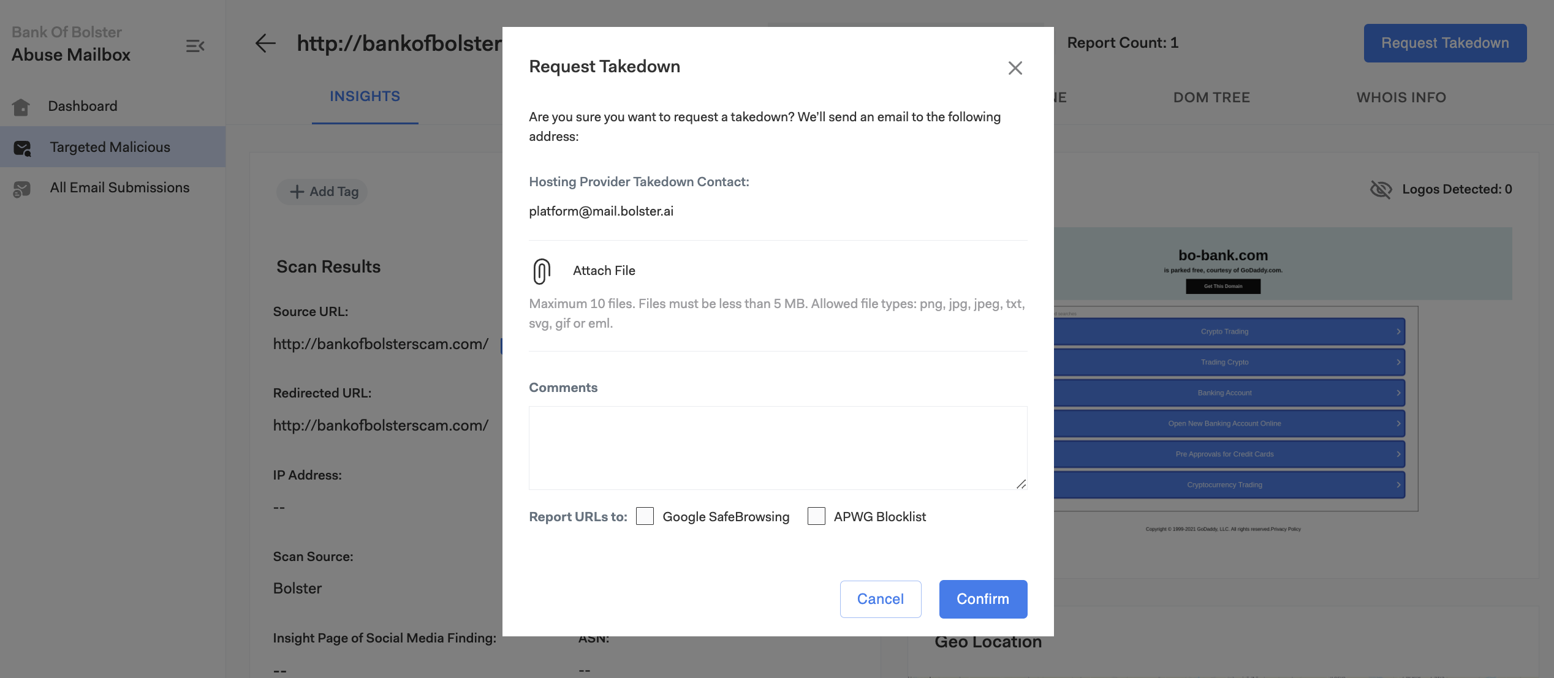Click the Comments box resize handle
The height and width of the screenshot is (678, 1554).
[x=1021, y=484]
